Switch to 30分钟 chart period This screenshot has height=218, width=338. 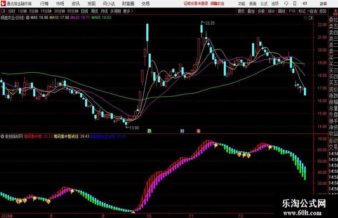59,11
